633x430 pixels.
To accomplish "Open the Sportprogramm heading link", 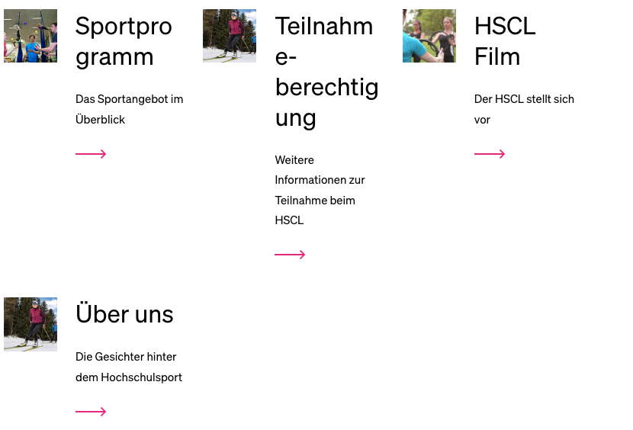I will click(x=124, y=42).
